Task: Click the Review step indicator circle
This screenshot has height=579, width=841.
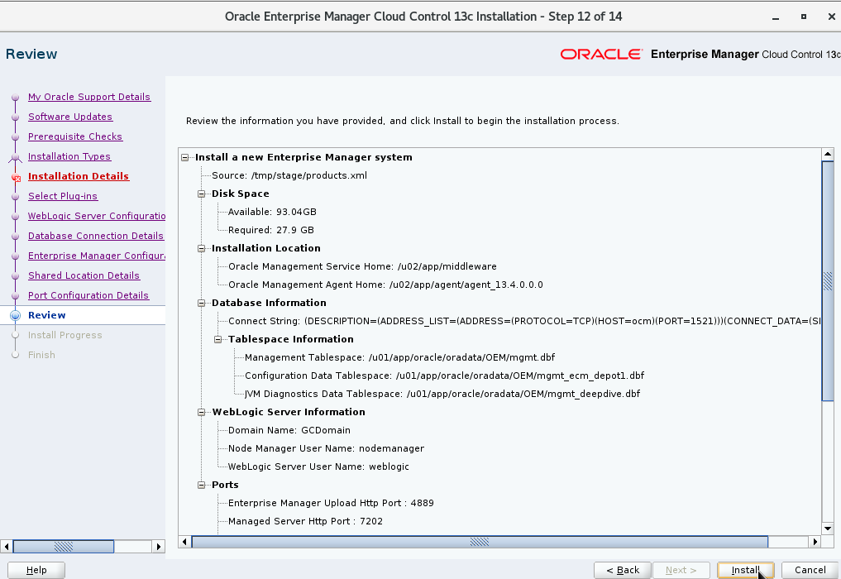Action: coord(15,315)
